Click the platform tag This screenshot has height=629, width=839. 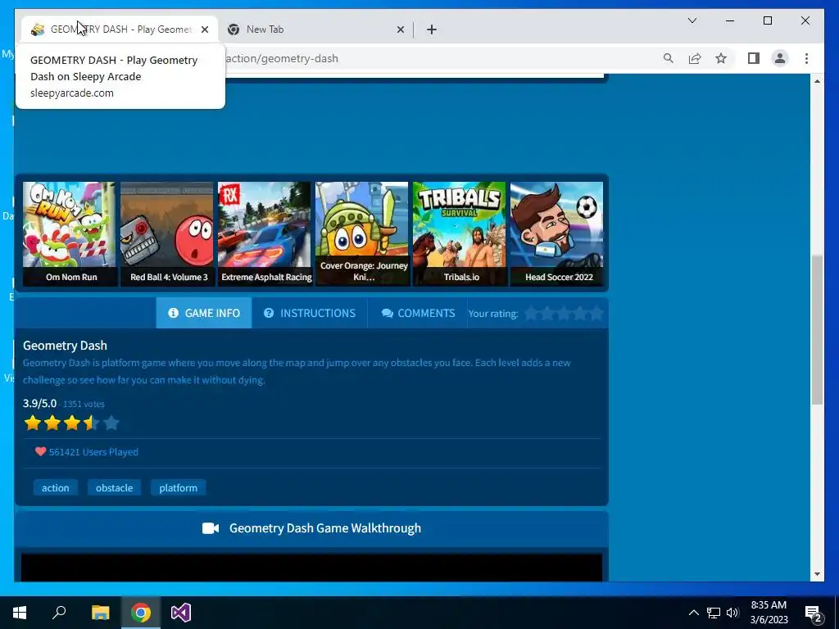click(178, 488)
